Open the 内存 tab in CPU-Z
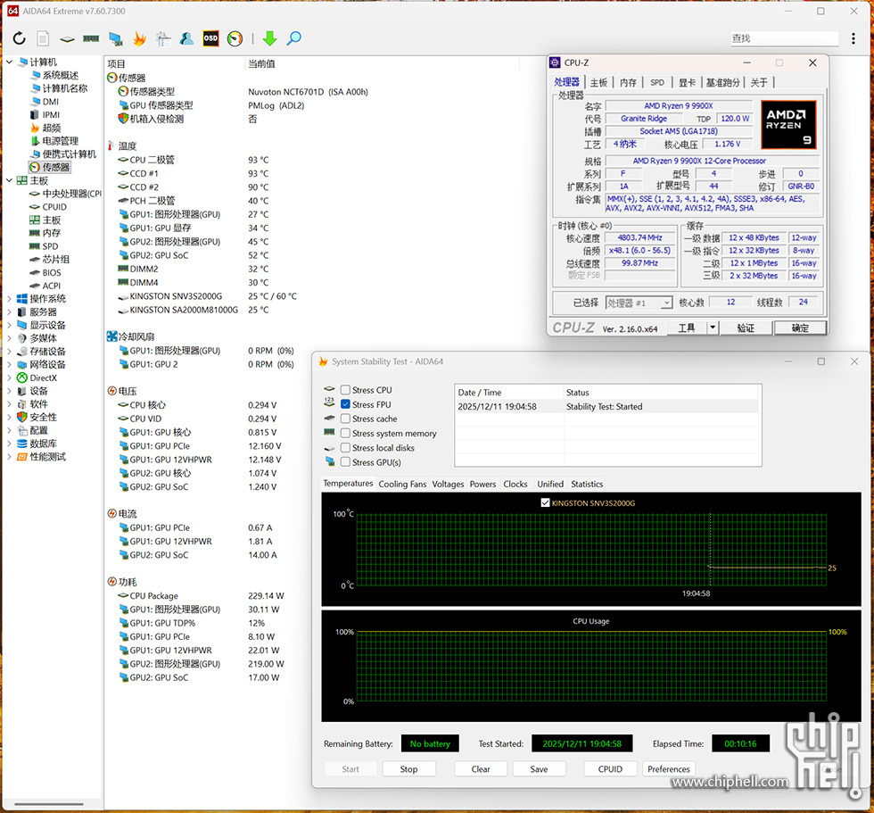The width and height of the screenshot is (874, 813). tap(629, 82)
